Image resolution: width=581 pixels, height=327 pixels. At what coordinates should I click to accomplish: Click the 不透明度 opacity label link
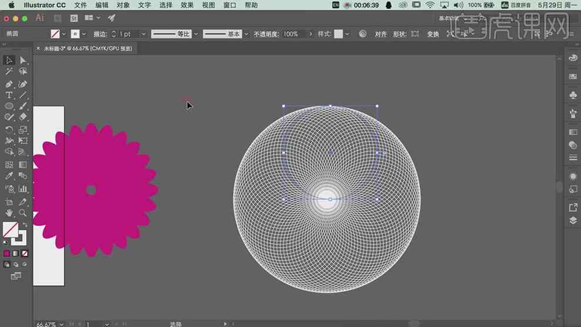(x=266, y=34)
